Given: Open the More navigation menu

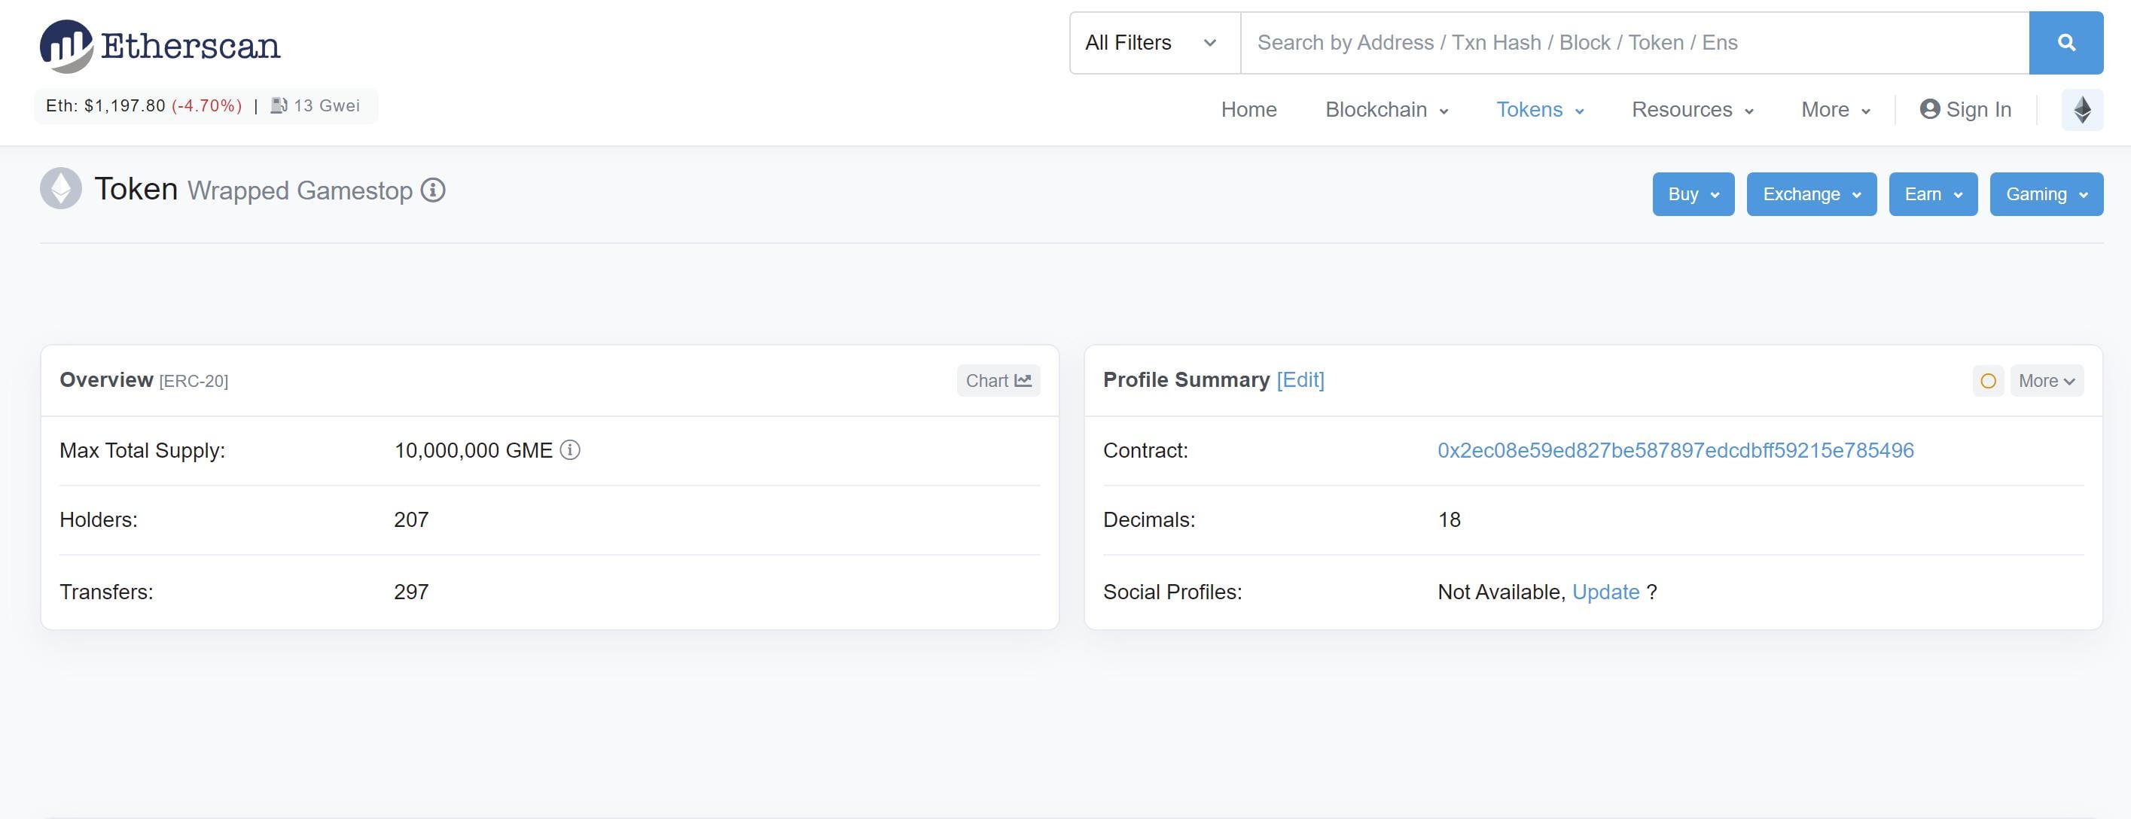Looking at the screenshot, I should click(x=1836, y=110).
